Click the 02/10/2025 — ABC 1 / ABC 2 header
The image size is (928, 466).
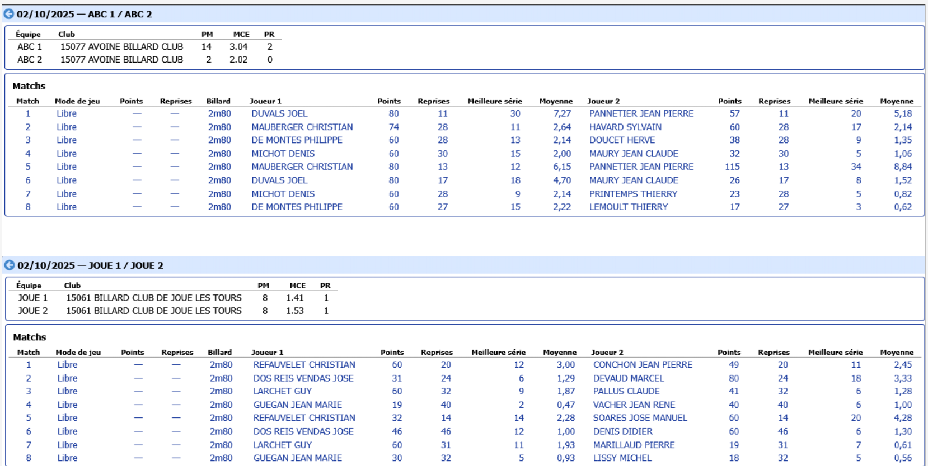84,14
